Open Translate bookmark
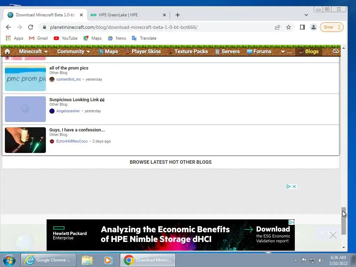This screenshot has height=267, width=356. point(144,38)
